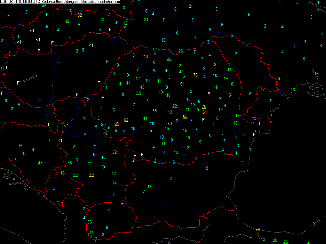Click the green 21 station value

click(146, 20)
